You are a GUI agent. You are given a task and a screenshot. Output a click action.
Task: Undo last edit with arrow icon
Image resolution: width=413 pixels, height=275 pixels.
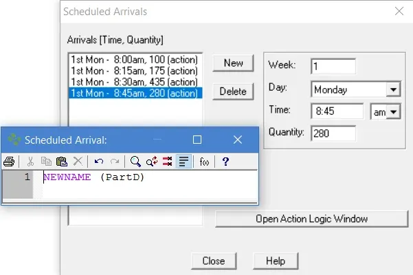99,162
